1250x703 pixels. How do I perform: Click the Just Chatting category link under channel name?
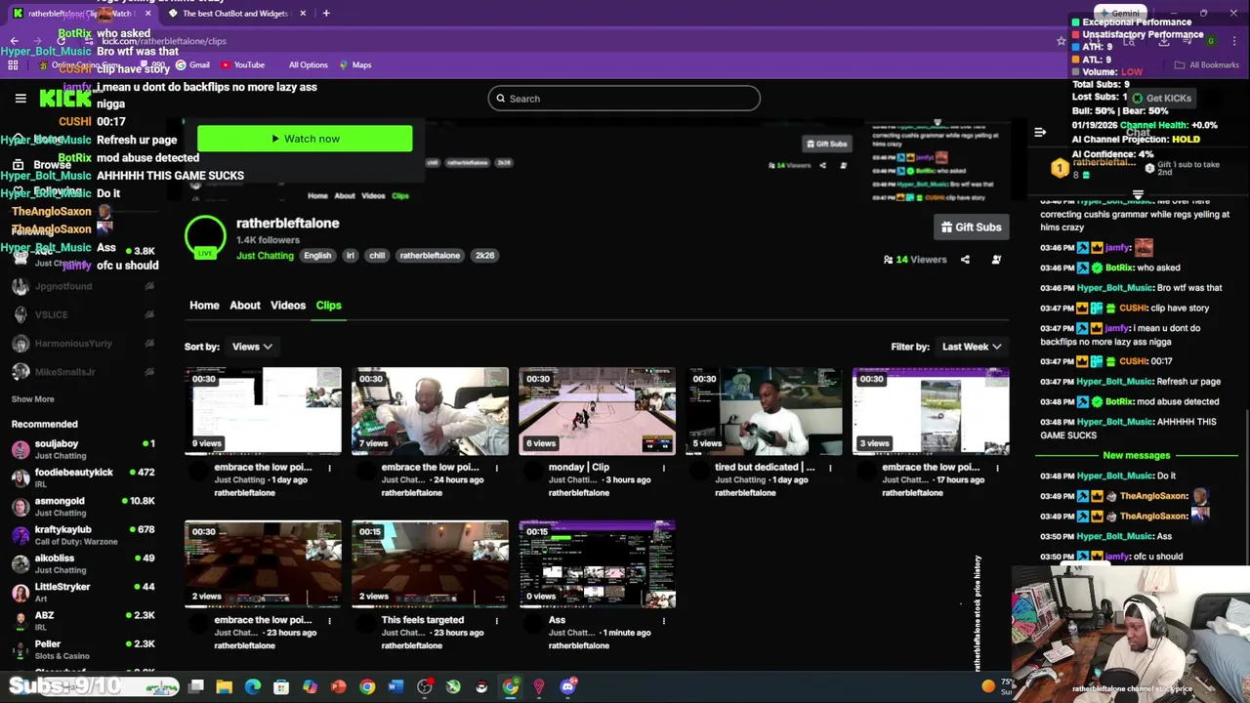(265, 256)
